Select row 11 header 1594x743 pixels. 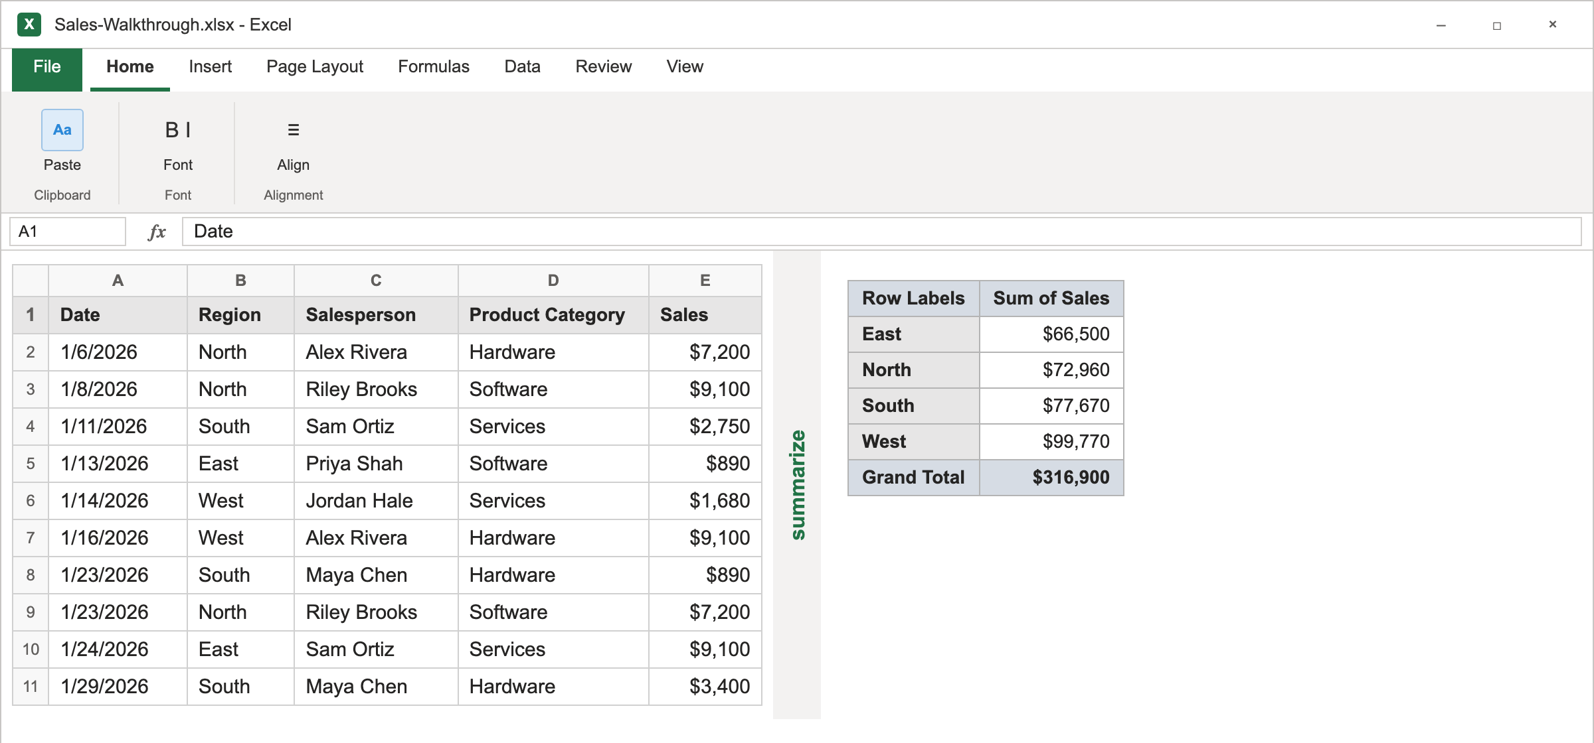(x=31, y=687)
